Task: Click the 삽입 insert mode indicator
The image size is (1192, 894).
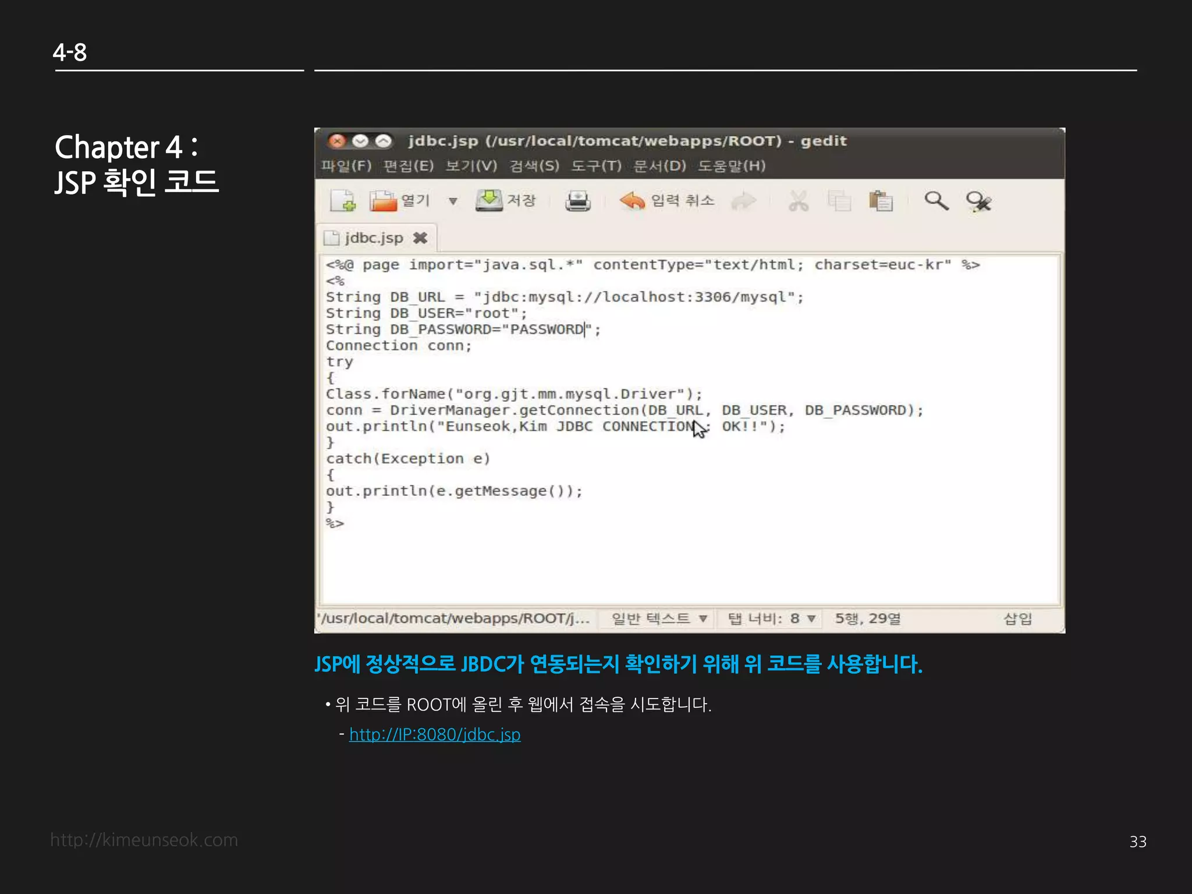Action: [x=1018, y=618]
